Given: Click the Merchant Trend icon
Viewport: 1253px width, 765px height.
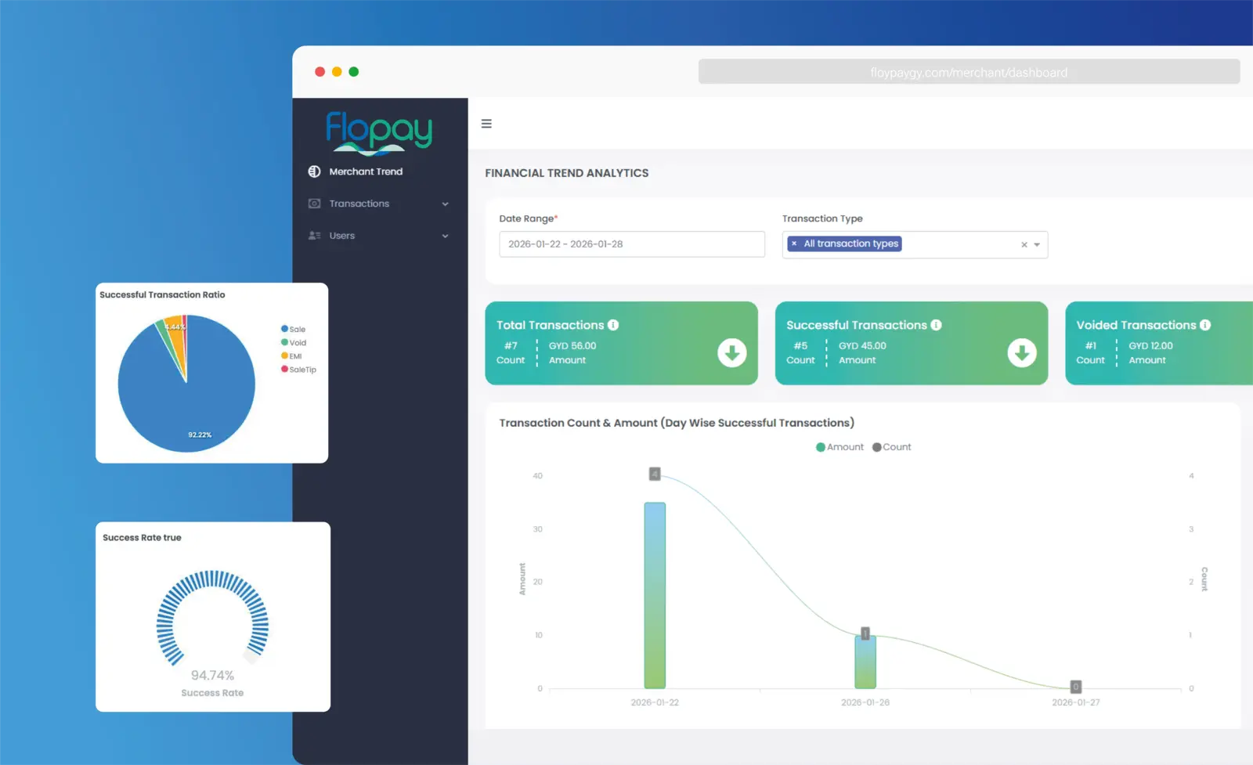Looking at the screenshot, I should 314,171.
